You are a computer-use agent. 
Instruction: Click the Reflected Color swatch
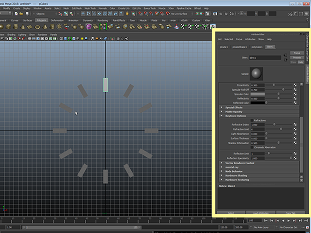tap(258, 103)
